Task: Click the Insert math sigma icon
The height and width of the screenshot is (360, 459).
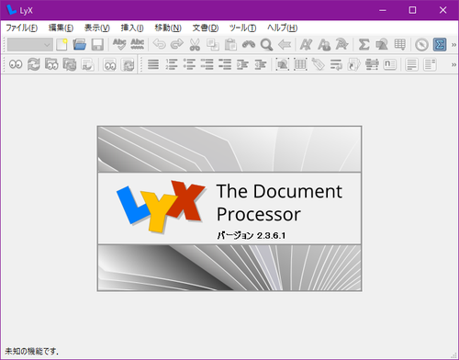Action: point(364,45)
